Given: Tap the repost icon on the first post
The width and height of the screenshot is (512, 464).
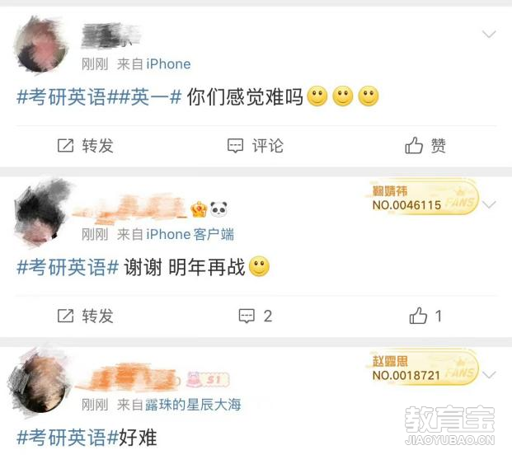Looking at the screenshot, I should click(65, 146).
